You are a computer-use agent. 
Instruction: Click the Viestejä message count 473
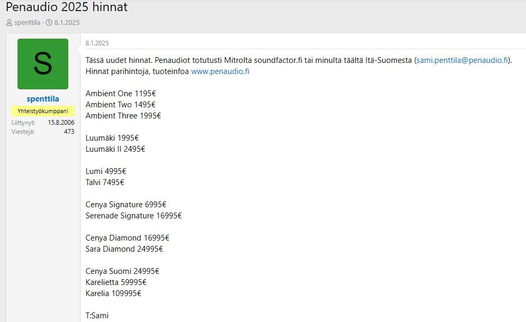pos(69,132)
